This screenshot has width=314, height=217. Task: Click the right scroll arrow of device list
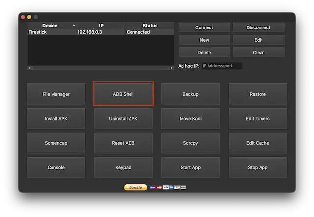(171, 68)
